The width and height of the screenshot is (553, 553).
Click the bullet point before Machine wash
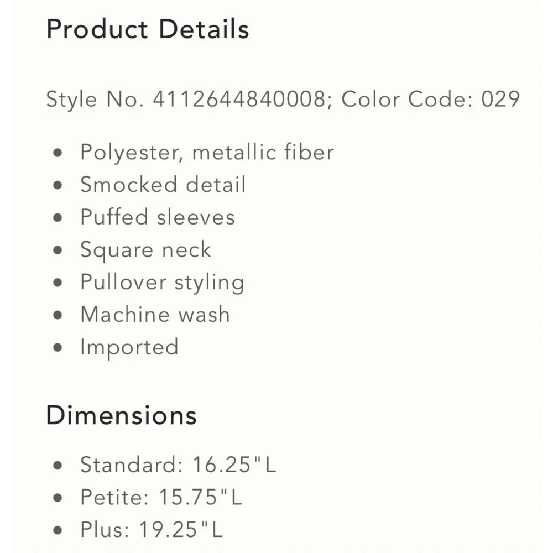(x=58, y=316)
